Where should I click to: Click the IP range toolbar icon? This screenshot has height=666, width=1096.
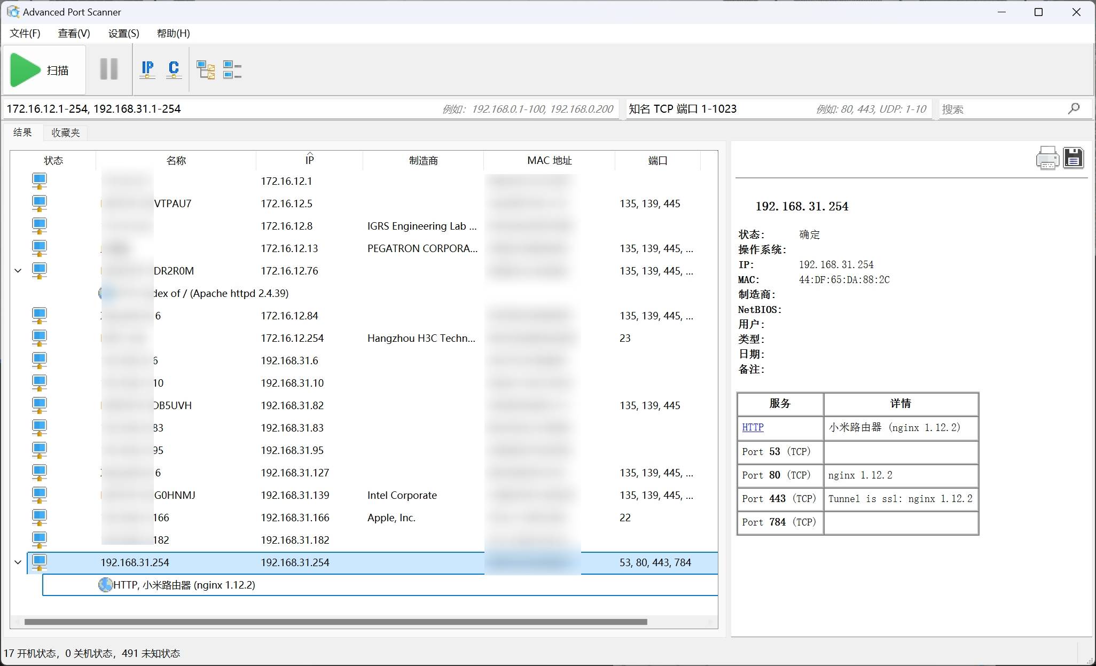click(147, 69)
